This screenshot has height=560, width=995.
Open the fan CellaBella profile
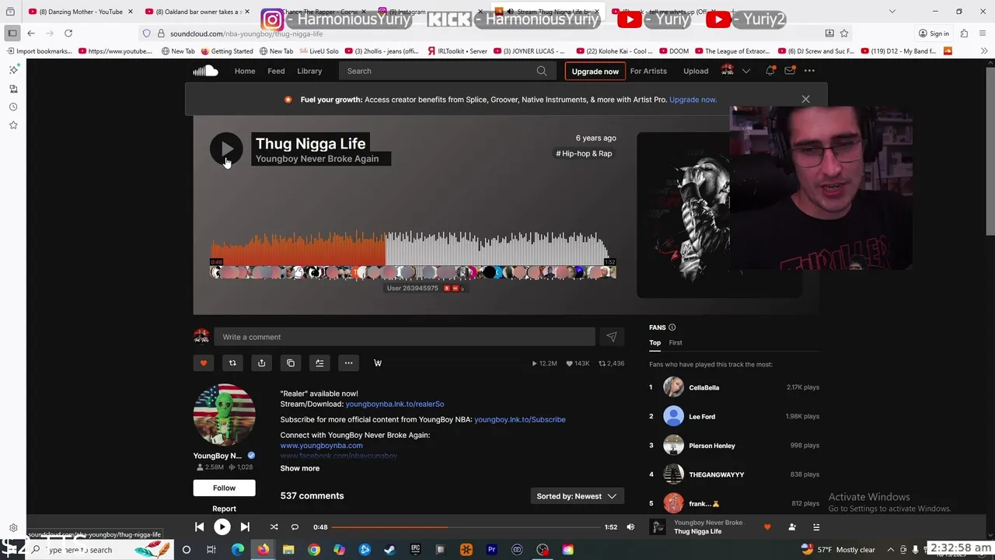tap(703, 387)
